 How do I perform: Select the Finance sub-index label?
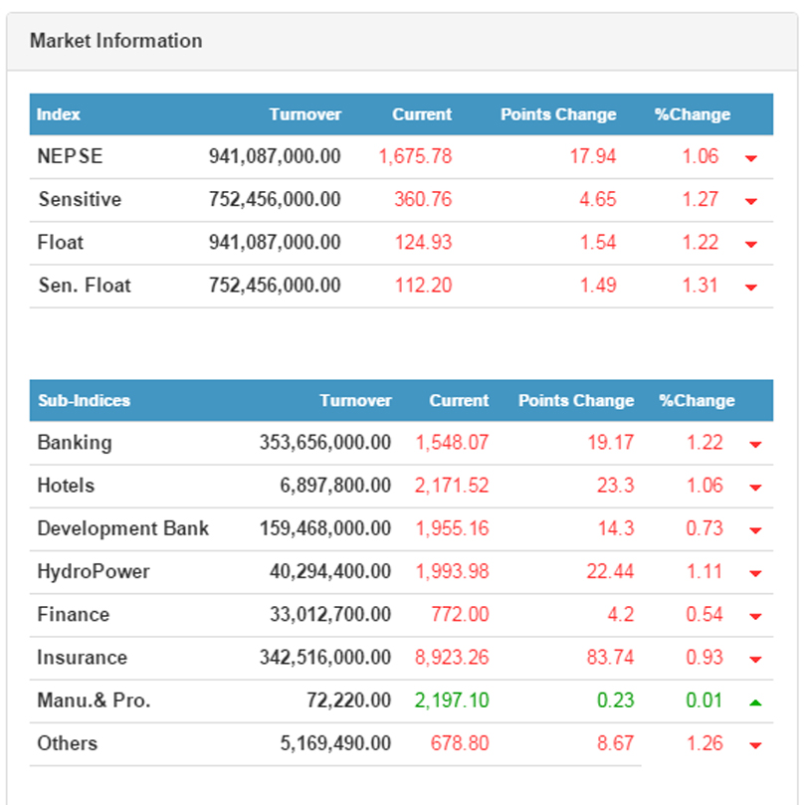73,614
